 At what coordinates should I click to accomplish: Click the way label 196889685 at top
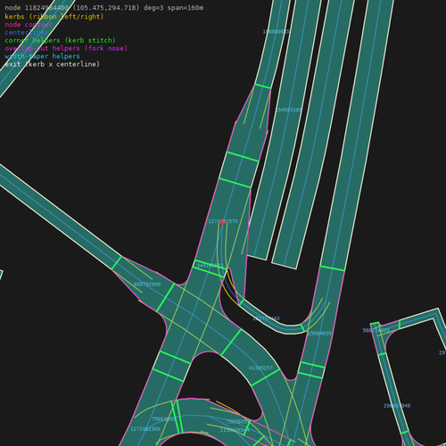click(x=276, y=31)
